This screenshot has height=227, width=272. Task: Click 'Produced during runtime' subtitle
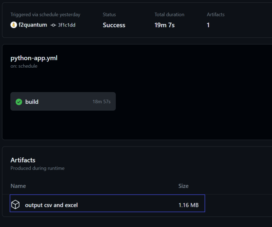[37, 168]
